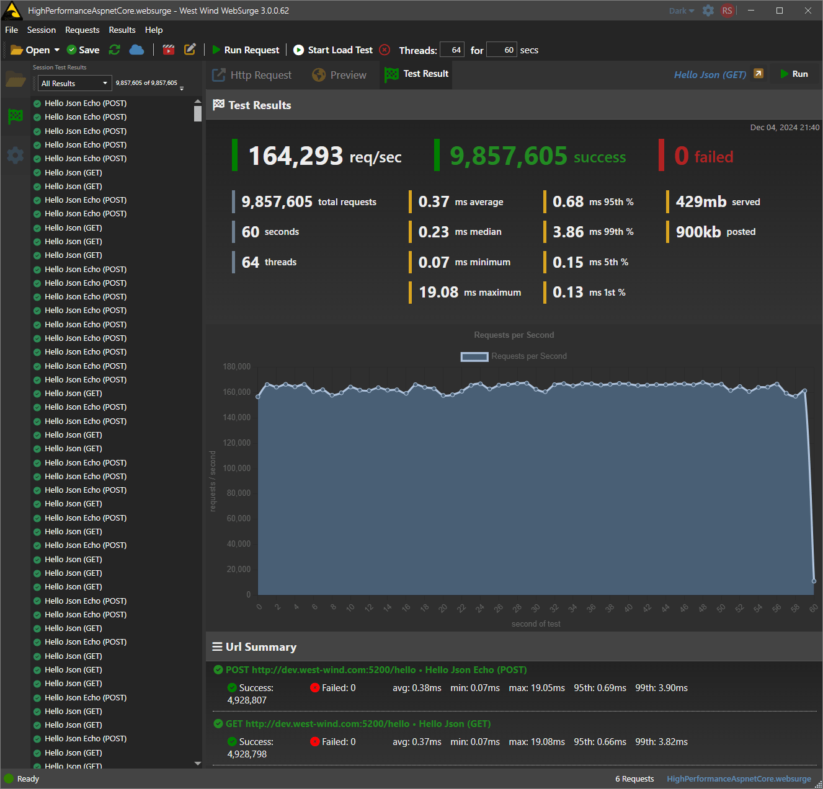Click scrollbar up arrow in results list
This screenshot has height=789, width=823.
[198, 101]
